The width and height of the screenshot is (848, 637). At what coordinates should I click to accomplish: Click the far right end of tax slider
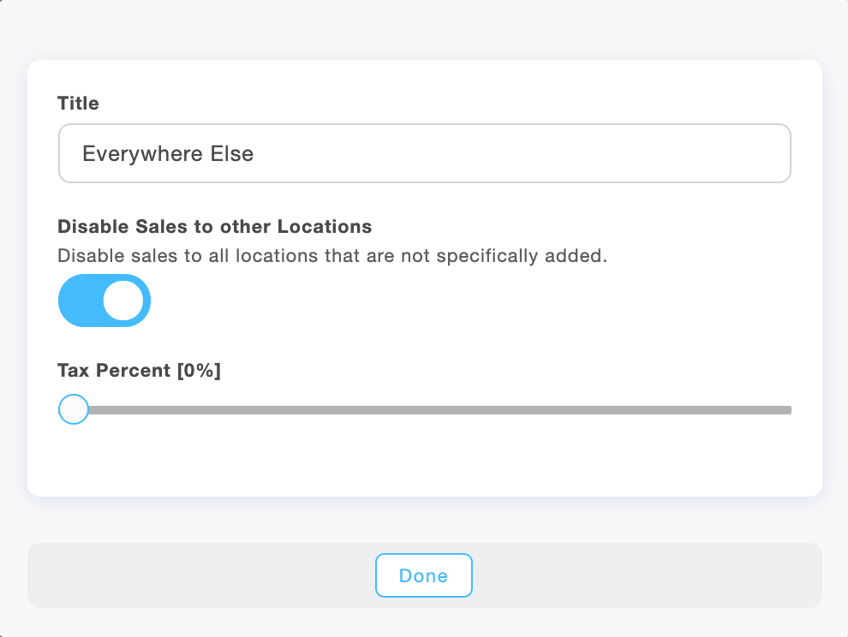coord(786,410)
